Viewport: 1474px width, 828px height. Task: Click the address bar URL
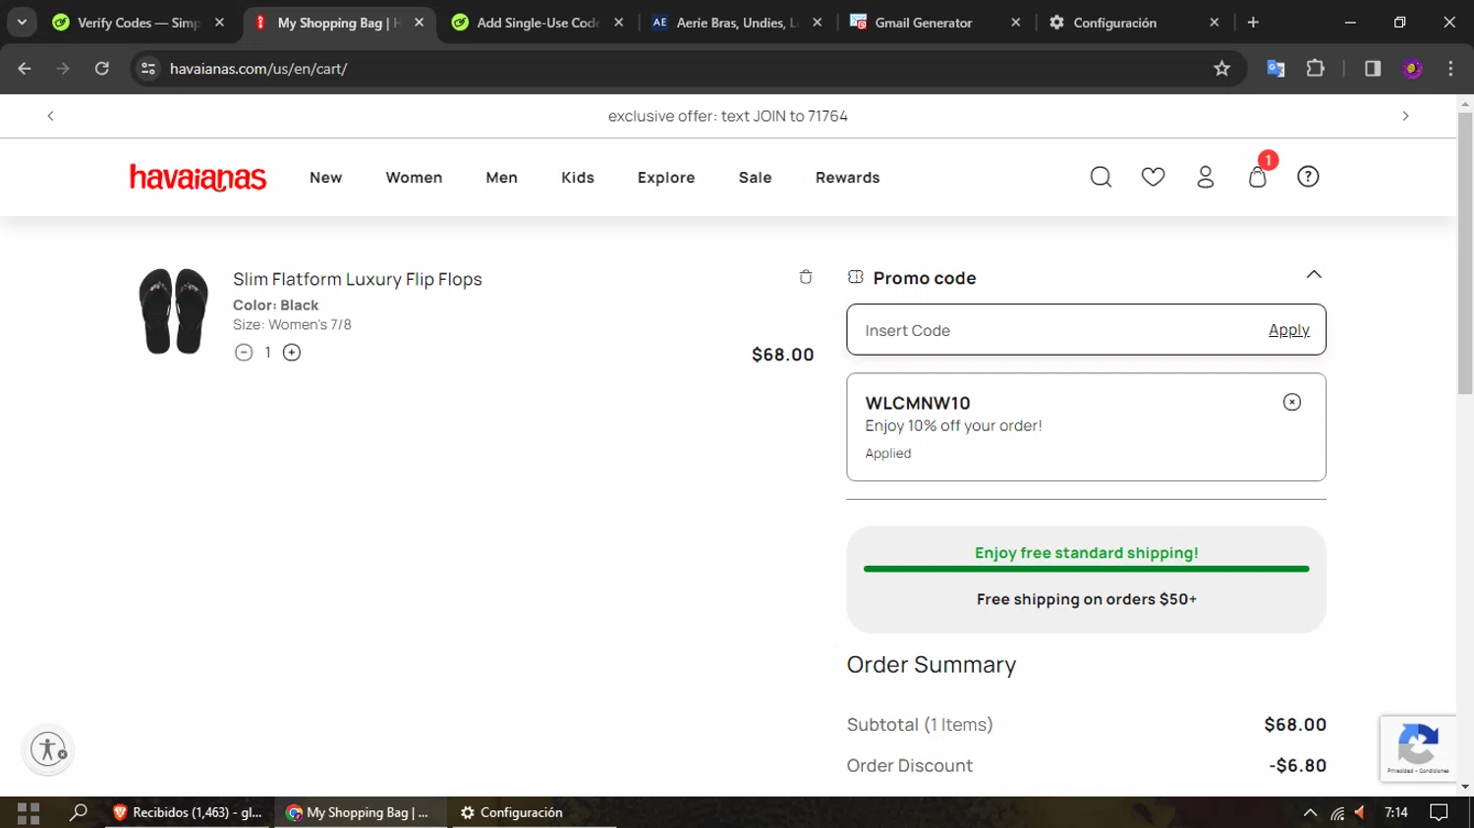[x=258, y=69]
